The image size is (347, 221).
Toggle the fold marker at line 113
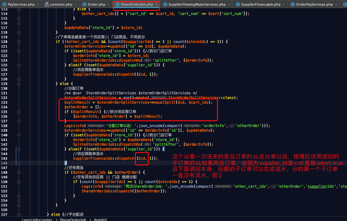pyautogui.click(x=19, y=9)
